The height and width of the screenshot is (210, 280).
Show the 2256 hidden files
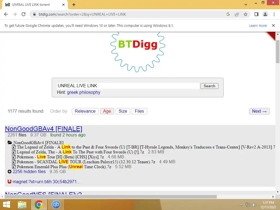click(29, 172)
